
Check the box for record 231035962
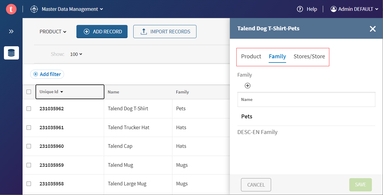[x=29, y=108]
